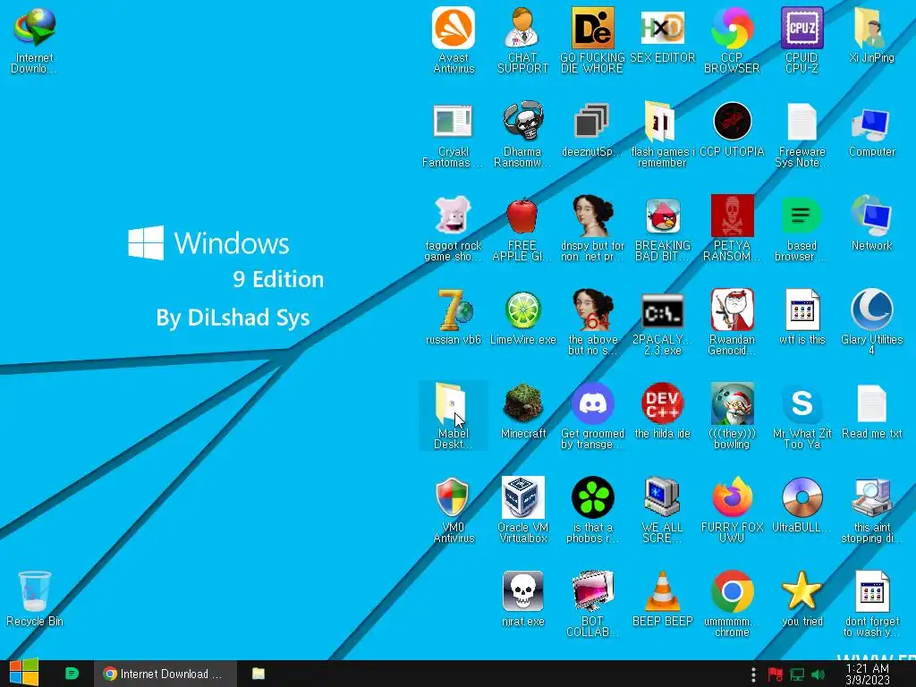This screenshot has width=916, height=687.
Task: Open the 'BOT COLLAB...' monitor icon
Action: tap(592, 604)
